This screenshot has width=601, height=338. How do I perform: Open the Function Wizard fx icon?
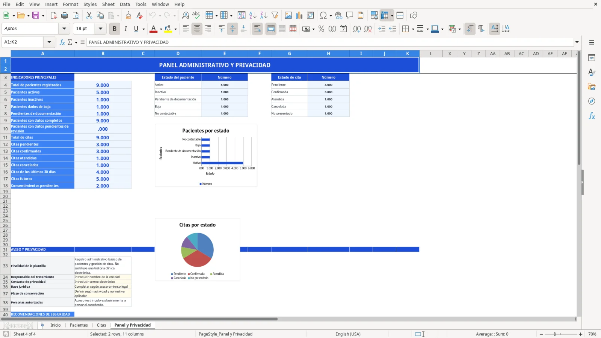pos(62,42)
